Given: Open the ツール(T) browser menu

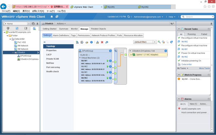Looking at the screenshot, I should click(50, 11).
